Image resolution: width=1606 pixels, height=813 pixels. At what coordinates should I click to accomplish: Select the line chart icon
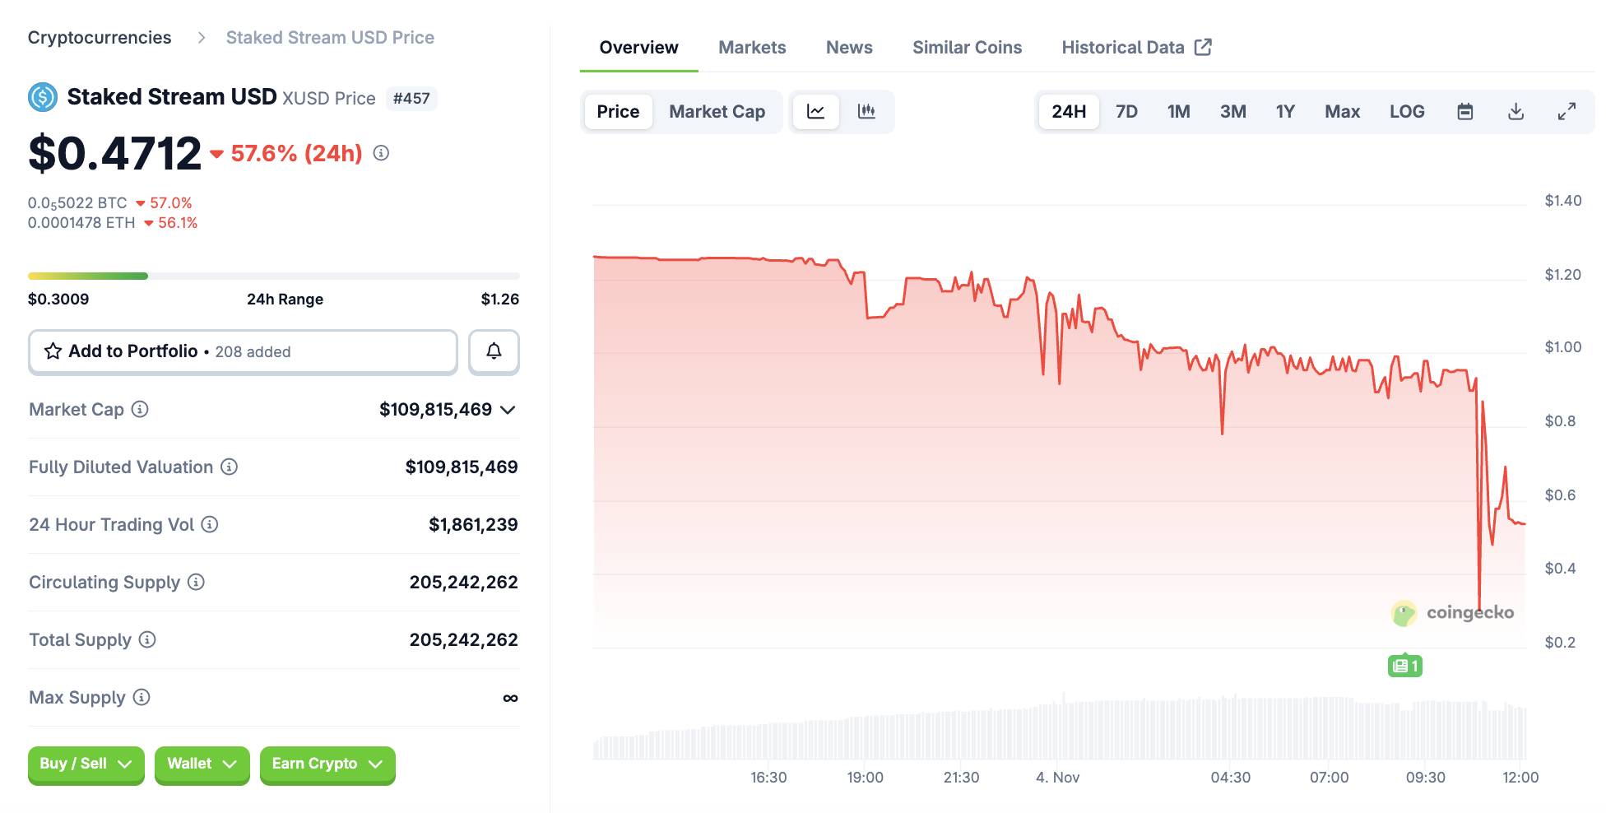click(815, 111)
